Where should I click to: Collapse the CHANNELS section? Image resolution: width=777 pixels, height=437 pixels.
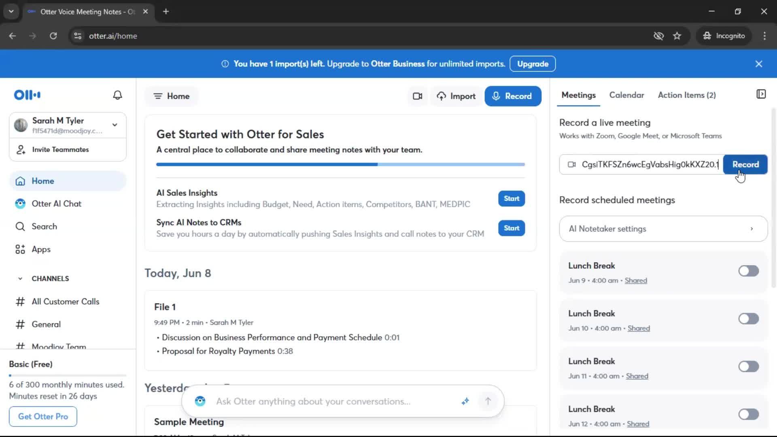pyautogui.click(x=20, y=279)
